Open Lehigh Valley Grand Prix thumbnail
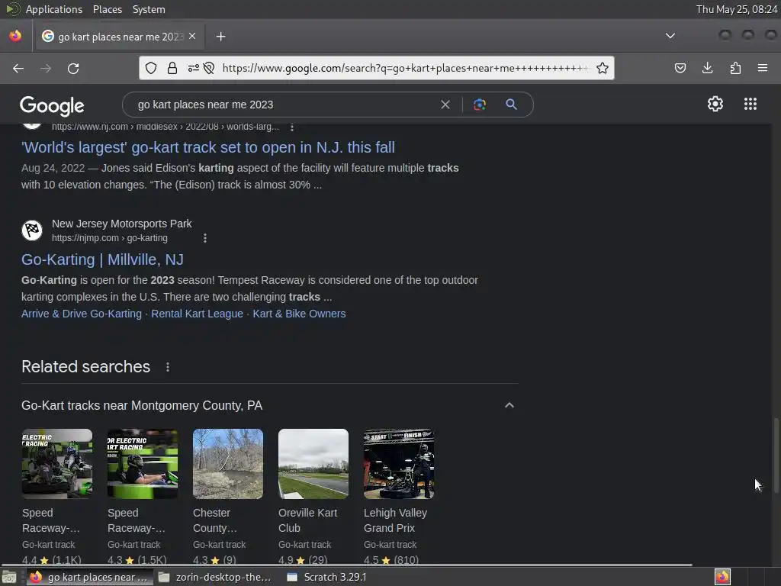This screenshot has width=781, height=586. pyautogui.click(x=399, y=464)
